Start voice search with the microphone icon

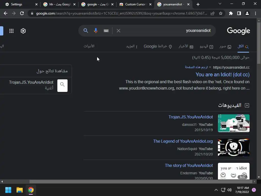tap(96, 31)
